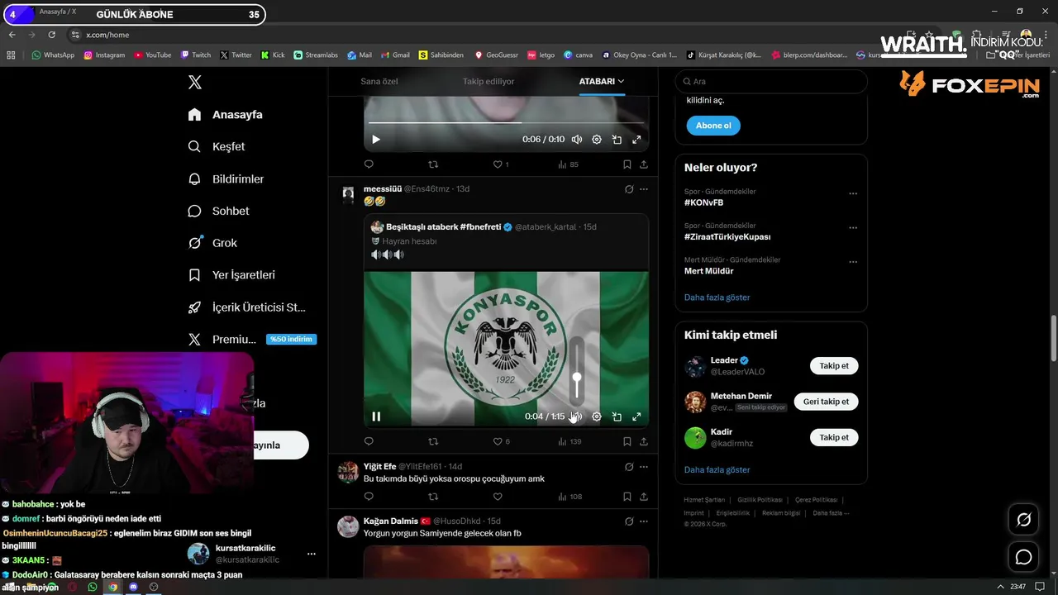Open Sohbet messages page
Screen dimensions: 1058x595
coord(218,211)
